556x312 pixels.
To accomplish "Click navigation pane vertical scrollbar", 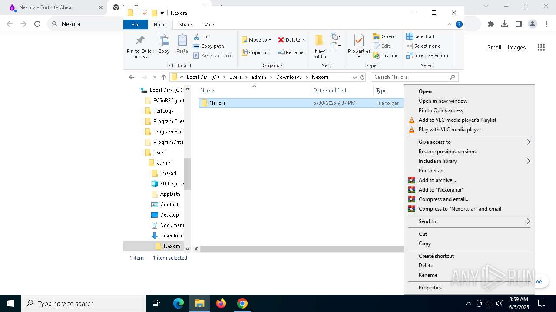I will point(188,173).
